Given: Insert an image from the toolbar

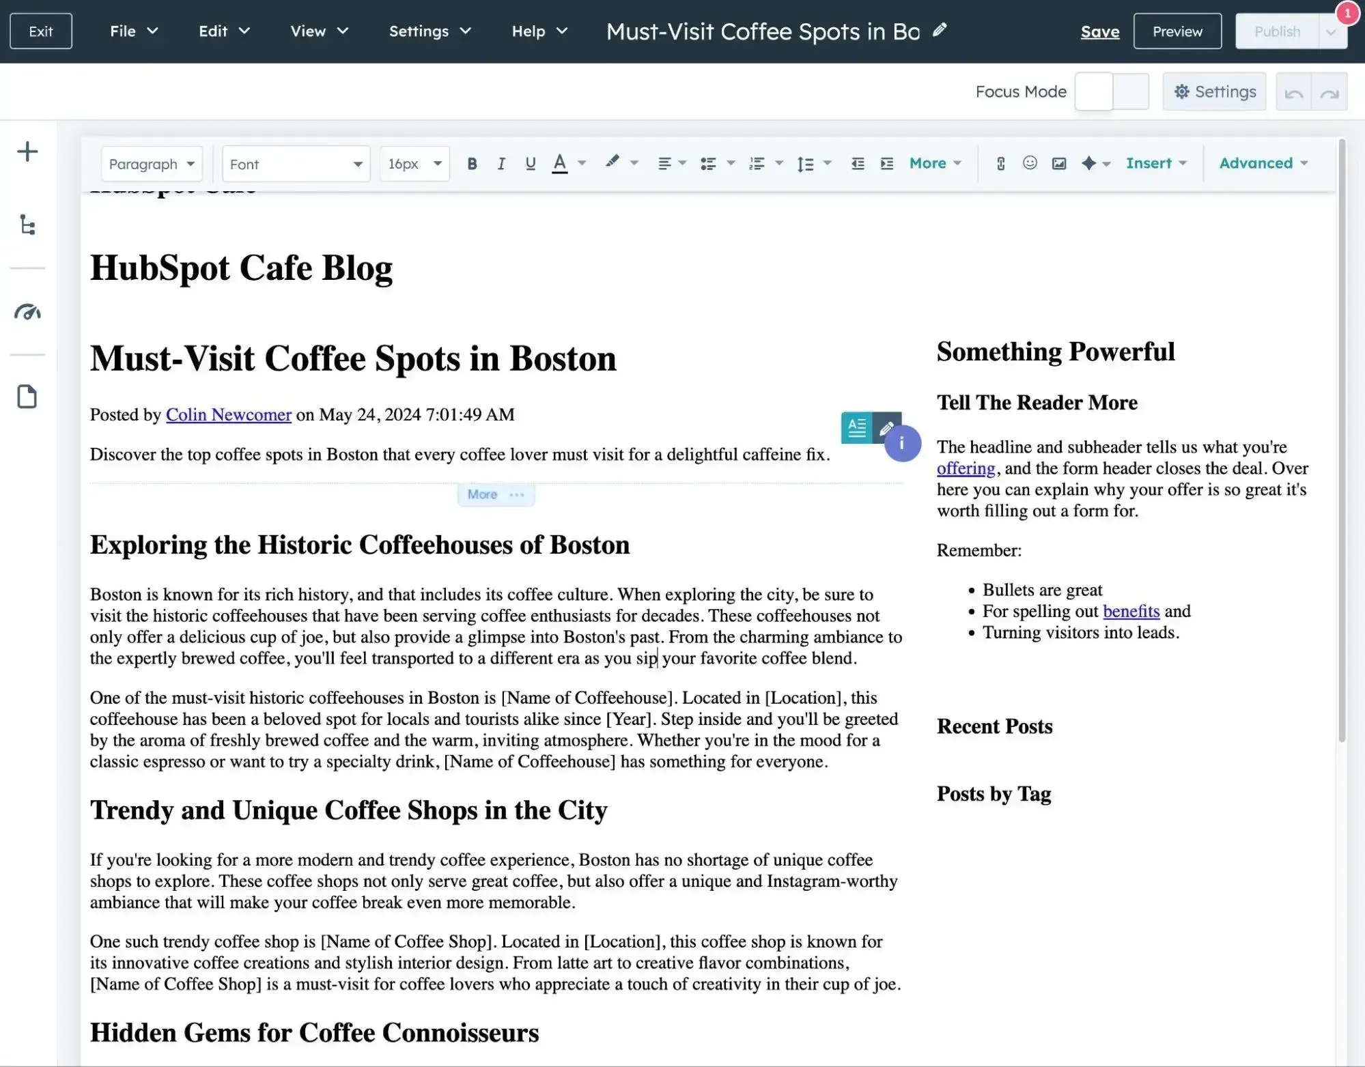Looking at the screenshot, I should (1060, 163).
